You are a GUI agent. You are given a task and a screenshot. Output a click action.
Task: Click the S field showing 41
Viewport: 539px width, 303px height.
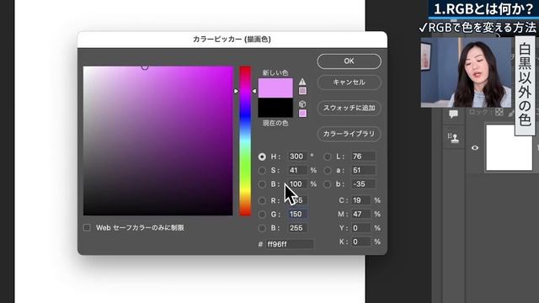click(297, 170)
